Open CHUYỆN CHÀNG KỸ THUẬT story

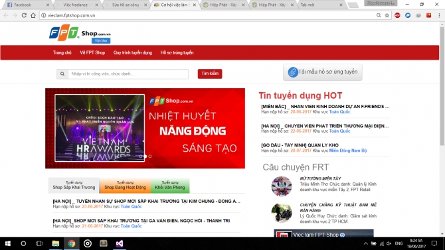click(338, 208)
